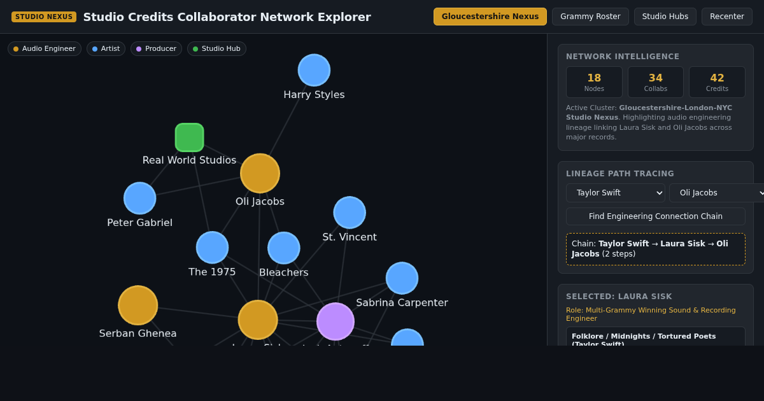
Task: Click the Selected: Laura Sisk heading
Action: (619, 297)
